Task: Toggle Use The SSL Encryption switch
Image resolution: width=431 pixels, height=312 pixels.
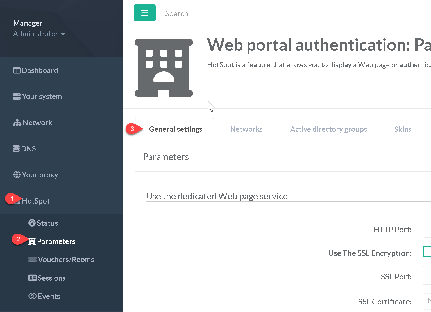Action: click(x=427, y=252)
